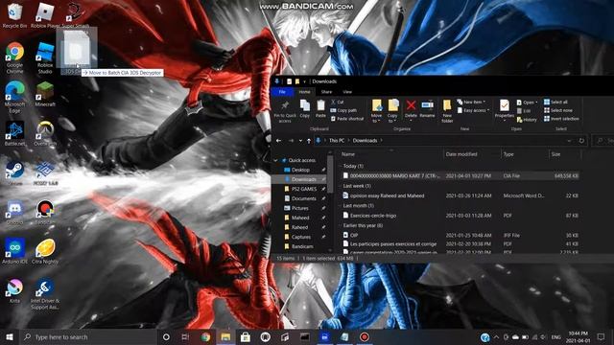Open the New item dropdown

(x=471, y=103)
